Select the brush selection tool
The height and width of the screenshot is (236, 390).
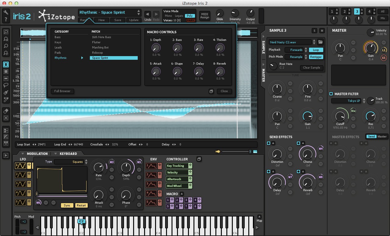point(6,93)
